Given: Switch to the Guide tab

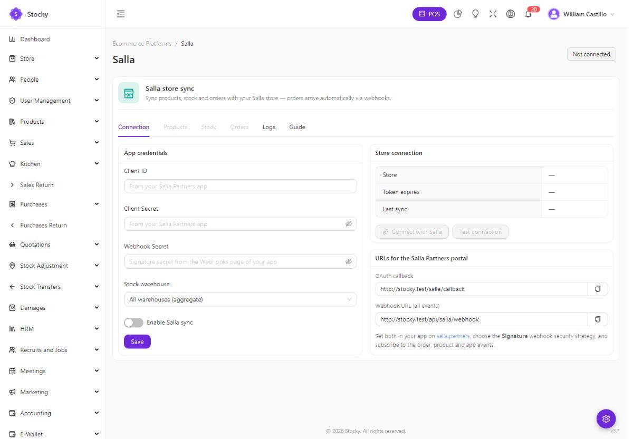Looking at the screenshot, I should coord(297,127).
